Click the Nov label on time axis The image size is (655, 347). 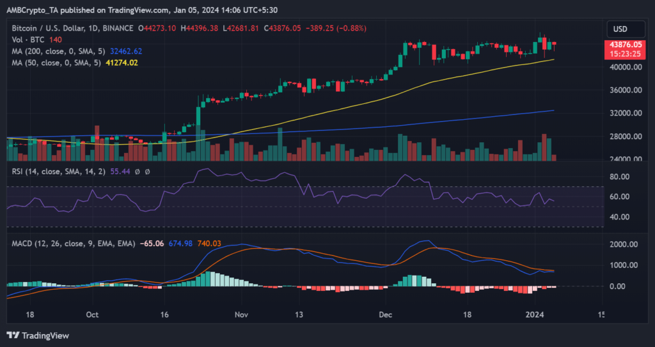point(241,314)
